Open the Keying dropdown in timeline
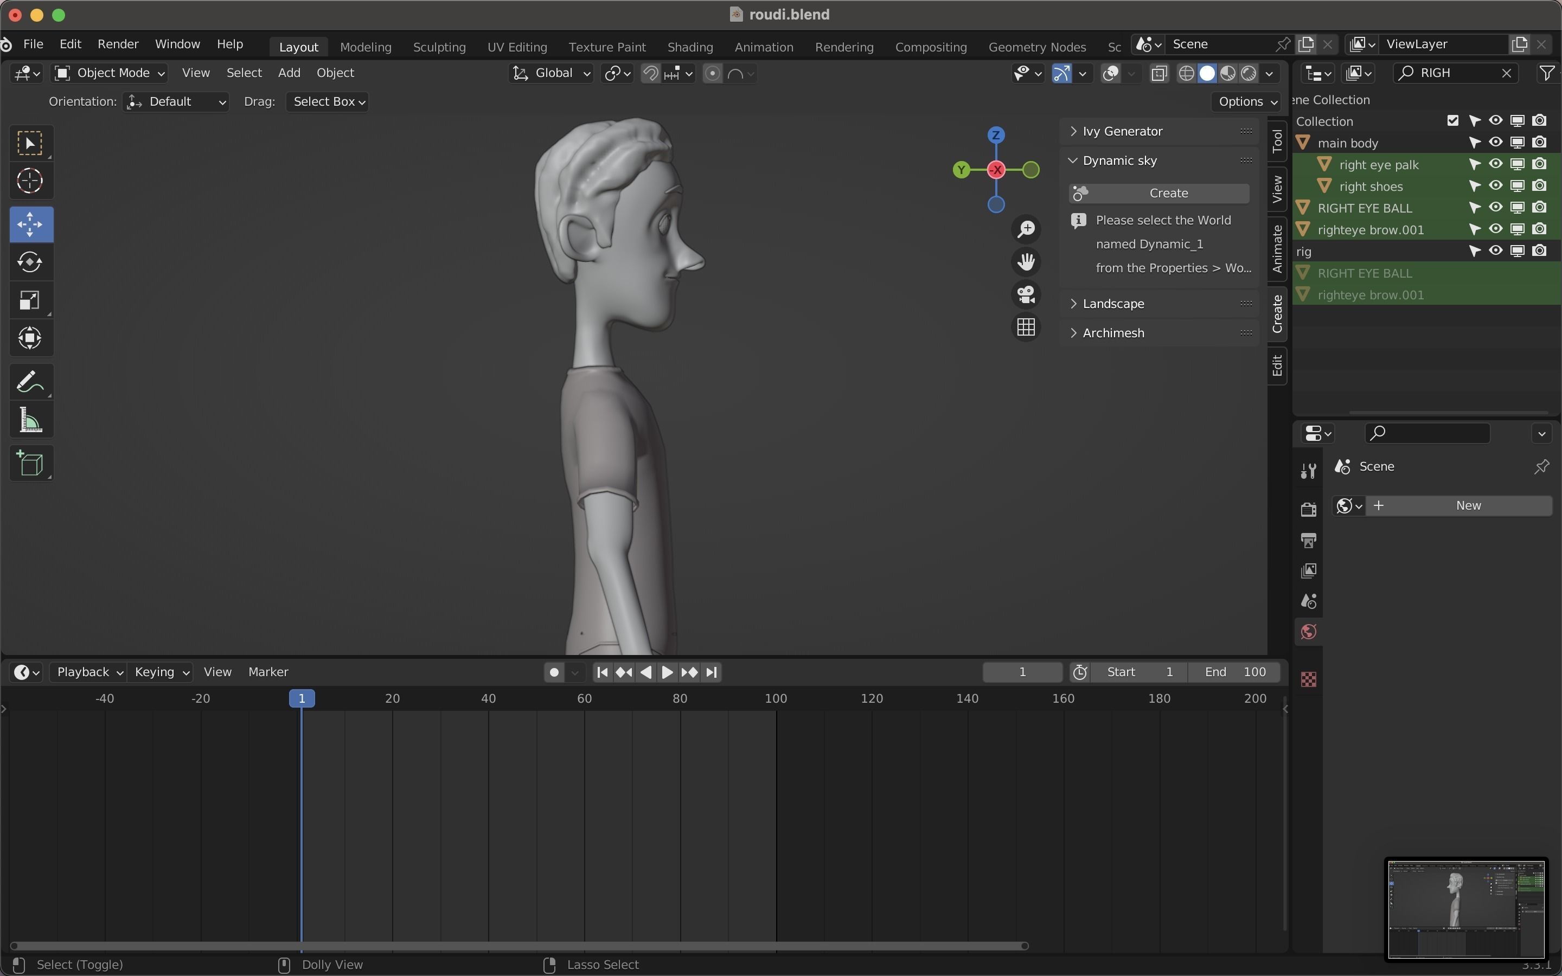Screen dimensions: 1562x976 161,672
